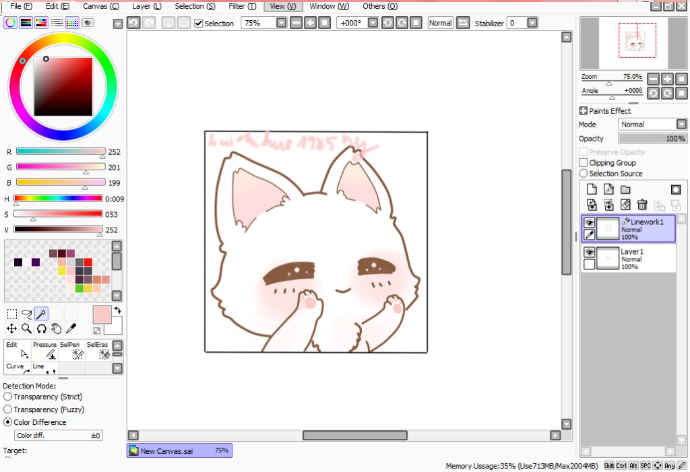Create a new normal layer
Image resolution: width=690 pixels, height=472 pixels.
point(592,189)
